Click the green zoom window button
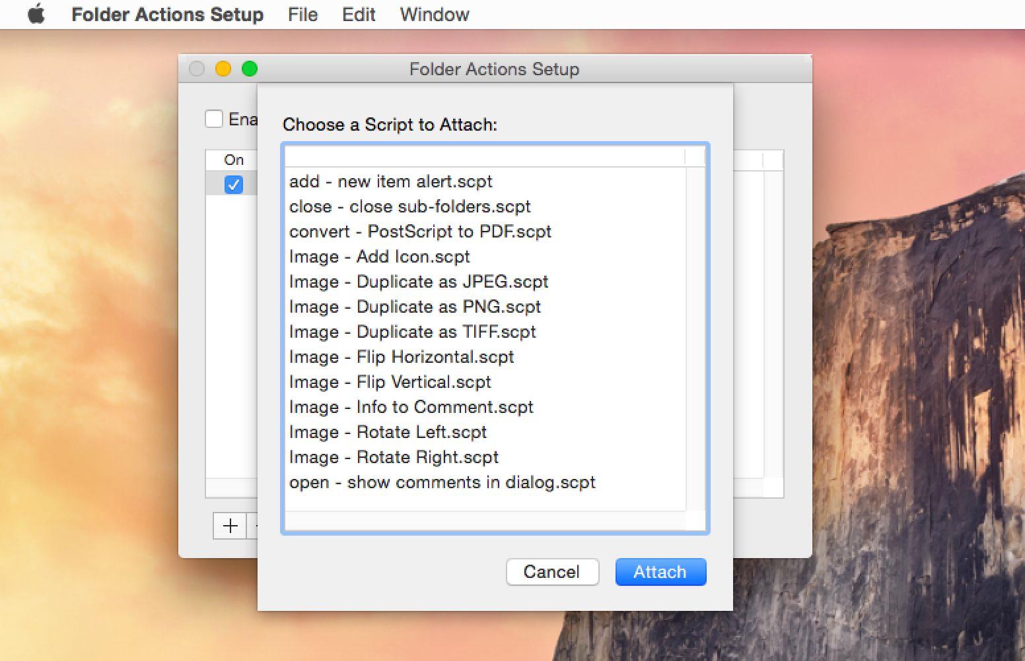Image resolution: width=1025 pixels, height=661 pixels. 250,69
